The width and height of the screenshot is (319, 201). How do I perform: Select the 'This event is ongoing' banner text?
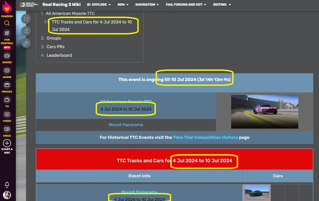(174, 80)
